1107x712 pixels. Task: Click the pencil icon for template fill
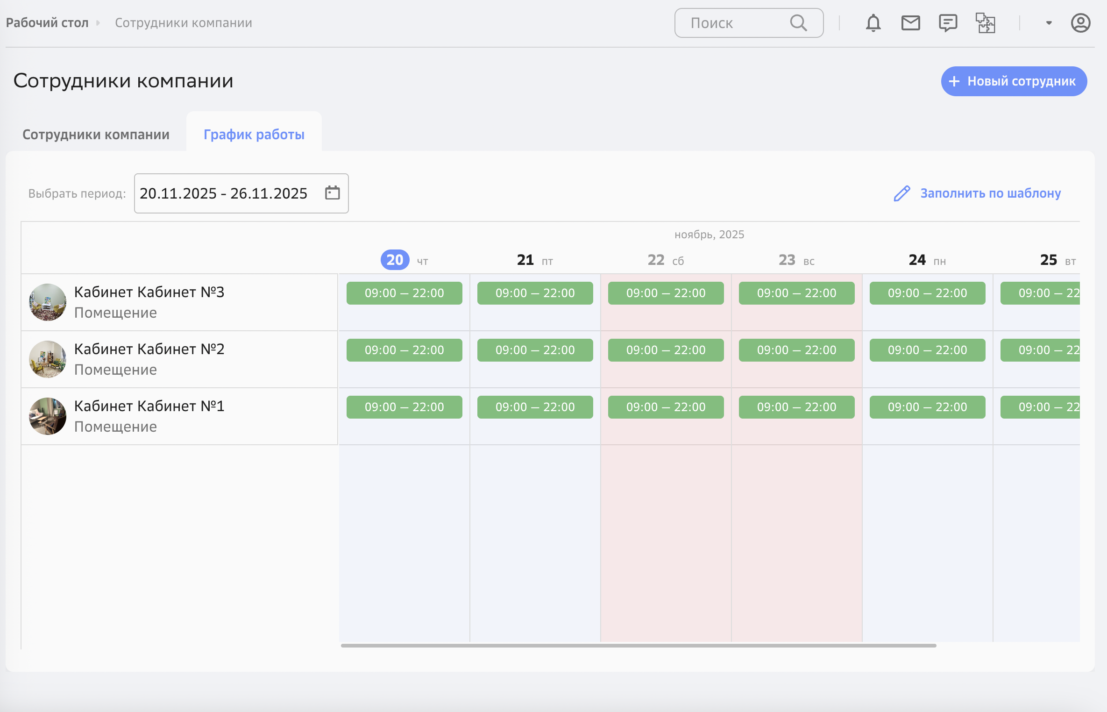click(x=901, y=193)
